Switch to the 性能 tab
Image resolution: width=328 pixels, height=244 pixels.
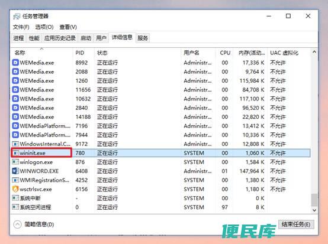click(x=34, y=38)
